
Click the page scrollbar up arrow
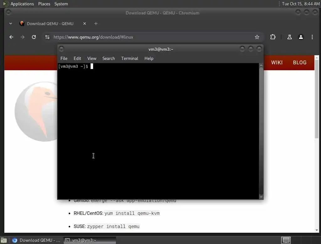[317, 58]
